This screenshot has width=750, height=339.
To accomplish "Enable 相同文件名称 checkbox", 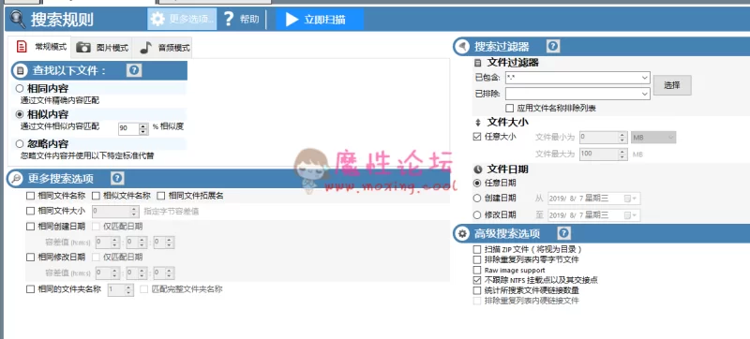I will 31,196.
